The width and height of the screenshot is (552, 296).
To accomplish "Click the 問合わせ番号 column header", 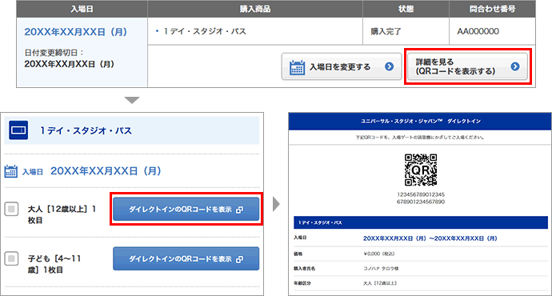I will [x=493, y=9].
